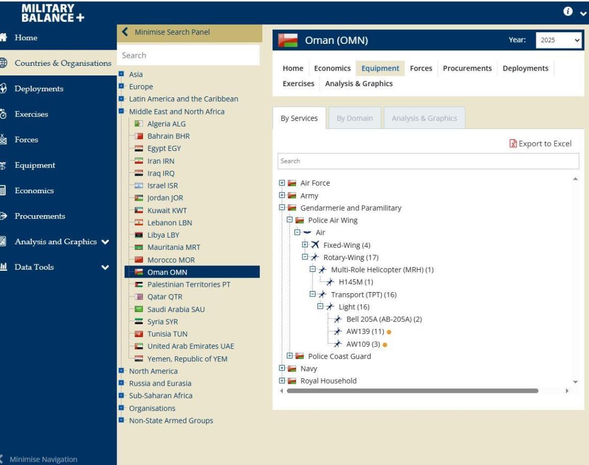Open the Oman Deployments tab
This screenshot has height=465, width=589.
[x=525, y=68]
